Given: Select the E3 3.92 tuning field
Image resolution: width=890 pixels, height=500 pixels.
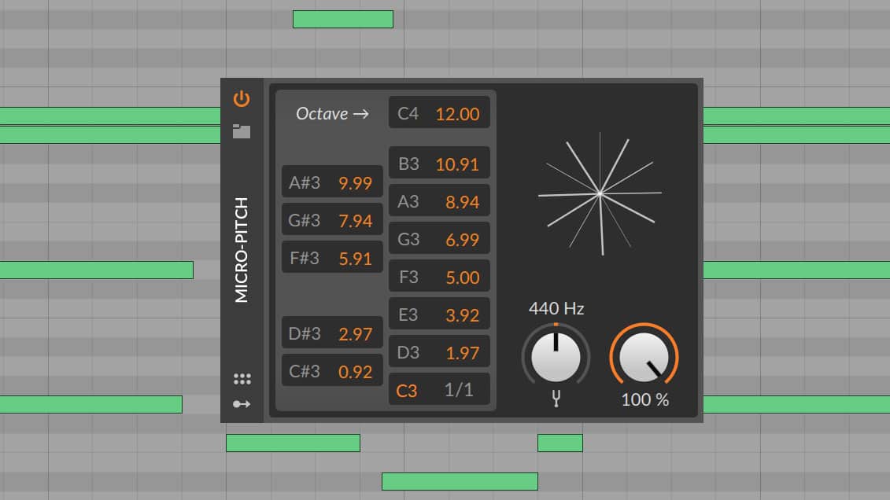Looking at the screenshot, I should [x=439, y=314].
